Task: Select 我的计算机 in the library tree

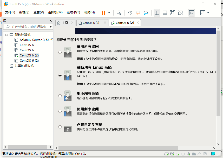Action: click(22, 34)
